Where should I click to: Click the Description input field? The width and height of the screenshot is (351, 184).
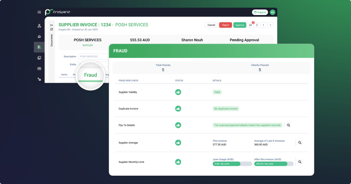tap(93, 57)
